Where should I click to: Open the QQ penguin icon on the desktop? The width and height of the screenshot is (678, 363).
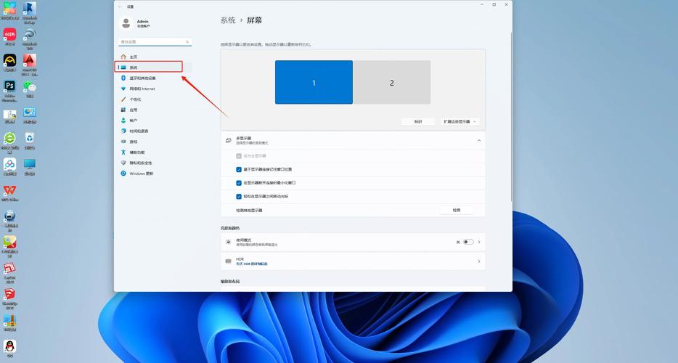tap(9, 346)
